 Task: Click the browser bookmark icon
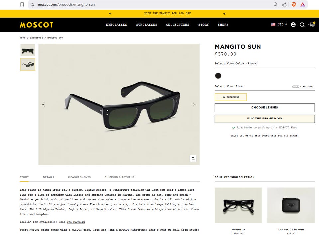(x=22, y=4)
